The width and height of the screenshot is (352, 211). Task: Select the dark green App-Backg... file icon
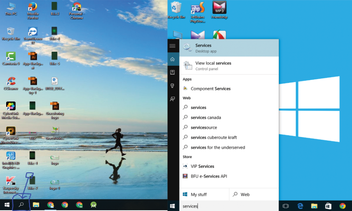(x=33, y=109)
